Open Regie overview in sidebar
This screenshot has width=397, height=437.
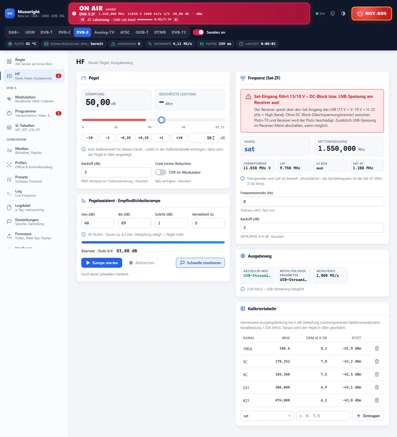pos(34,61)
